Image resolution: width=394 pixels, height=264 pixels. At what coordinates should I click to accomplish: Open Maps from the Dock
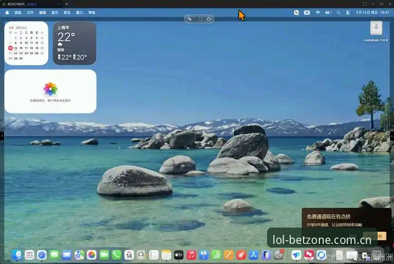tap(79, 255)
